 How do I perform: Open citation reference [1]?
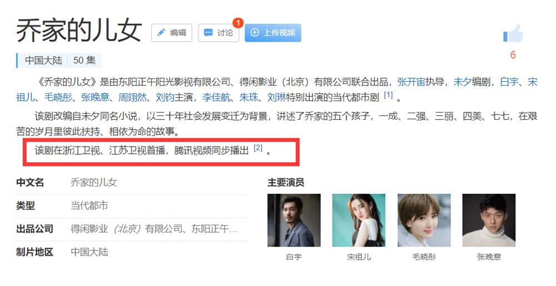pyautogui.click(x=389, y=95)
